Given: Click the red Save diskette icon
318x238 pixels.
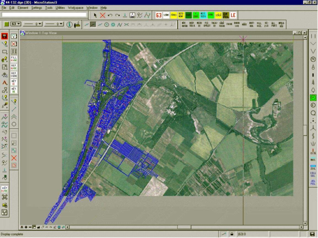Looking at the screenshot, I should pyautogui.click(x=4, y=36).
